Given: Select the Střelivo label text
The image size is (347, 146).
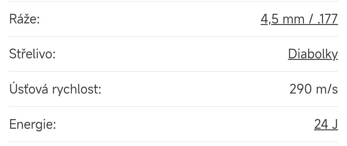Looking at the screenshot, I should [32, 54].
